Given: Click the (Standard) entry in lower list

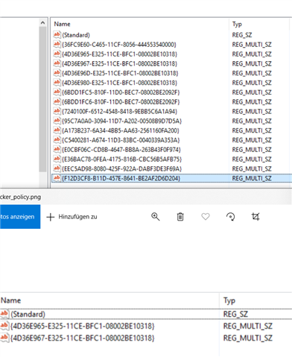Looking at the screenshot, I should point(28,315).
